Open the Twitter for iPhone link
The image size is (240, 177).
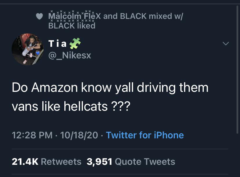coord(145,135)
